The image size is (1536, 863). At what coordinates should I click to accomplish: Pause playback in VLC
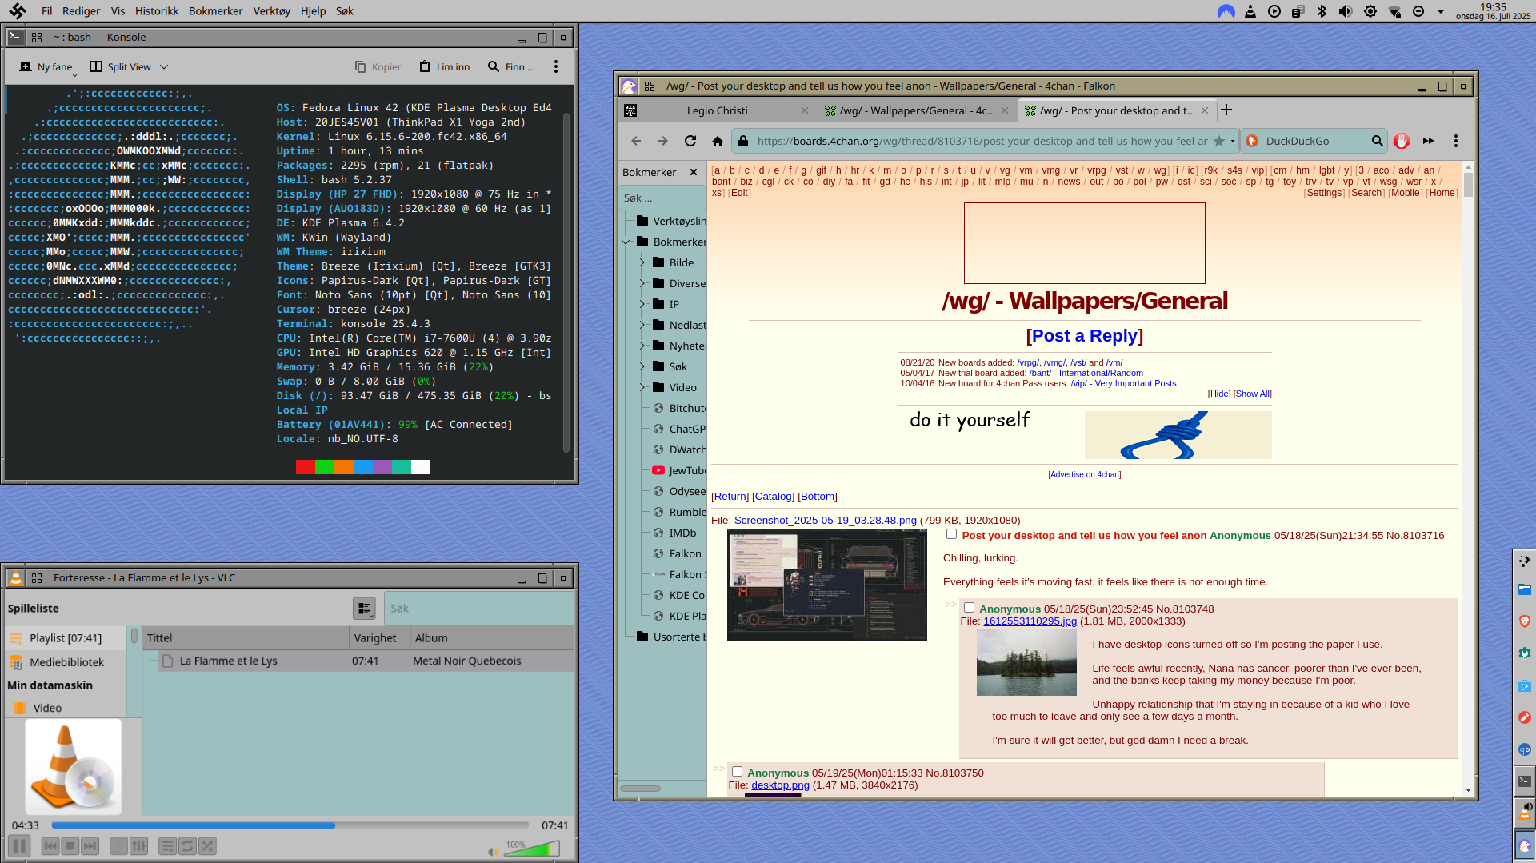(x=19, y=846)
